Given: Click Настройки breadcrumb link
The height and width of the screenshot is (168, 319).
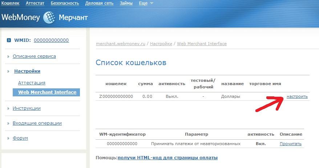Looking at the screenshot, I should (x=161, y=44).
